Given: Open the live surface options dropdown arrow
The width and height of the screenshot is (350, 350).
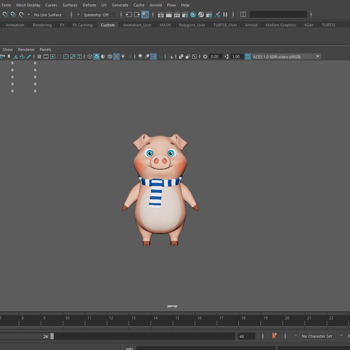Looking at the screenshot, I should [x=29, y=15].
